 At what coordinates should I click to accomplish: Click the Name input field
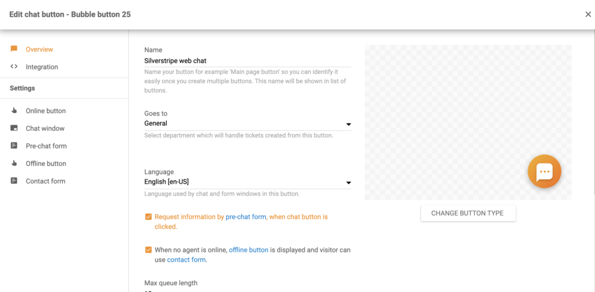point(248,60)
